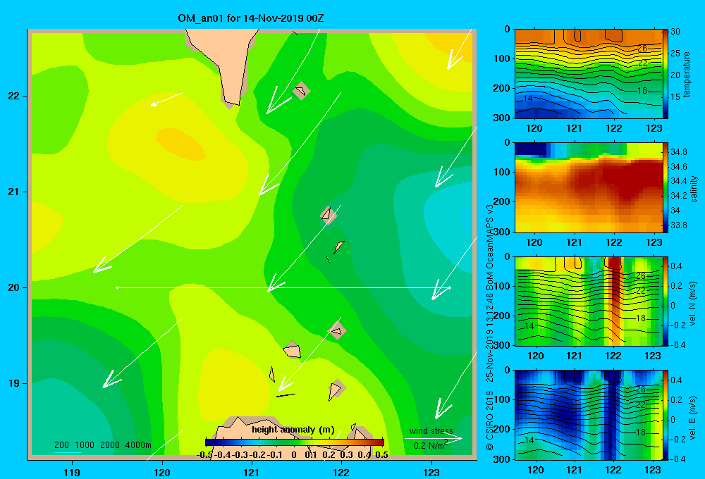Viewport: 705px width, 479px height.
Task: Click the "2000" depth contour legend entry
Action: (x=110, y=445)
